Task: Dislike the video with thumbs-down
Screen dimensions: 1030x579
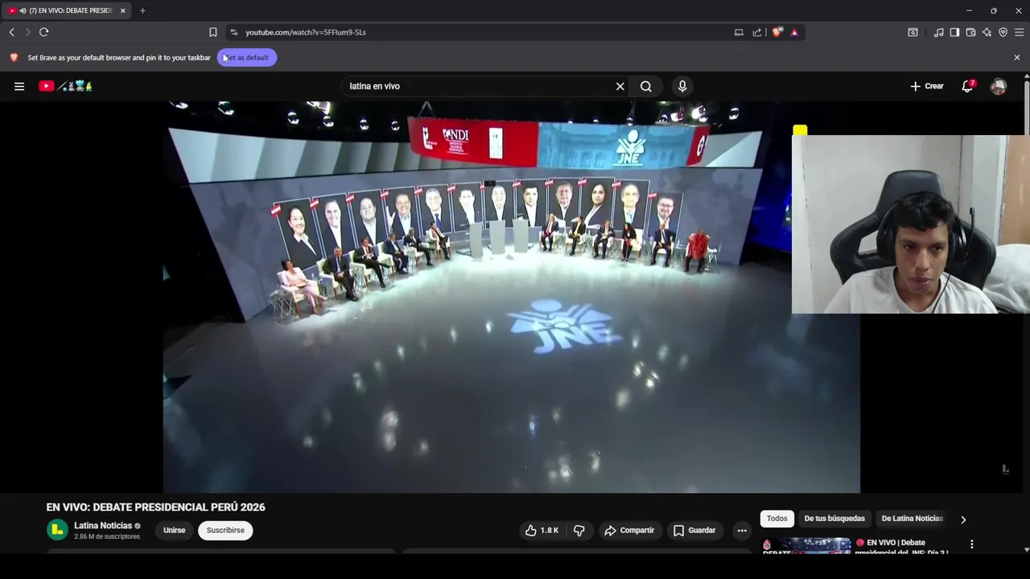Action: point(579,530)
